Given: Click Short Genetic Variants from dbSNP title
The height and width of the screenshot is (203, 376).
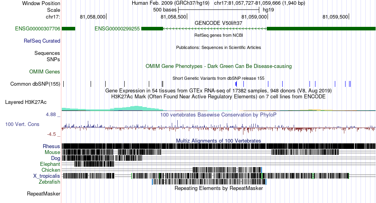Looking at the screenshot, I should (x=218, y=78).
